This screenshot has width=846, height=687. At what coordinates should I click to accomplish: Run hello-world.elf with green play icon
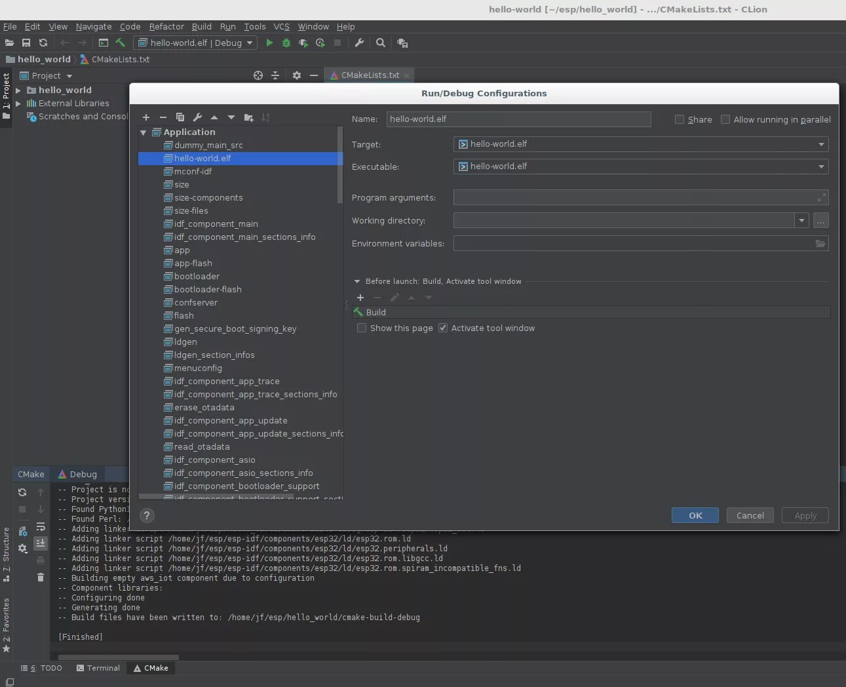269,43
